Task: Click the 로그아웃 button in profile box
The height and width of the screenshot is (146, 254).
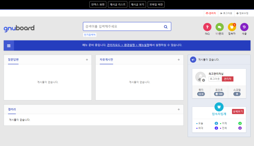Action: pyautogui.click(x=215, y=79)
